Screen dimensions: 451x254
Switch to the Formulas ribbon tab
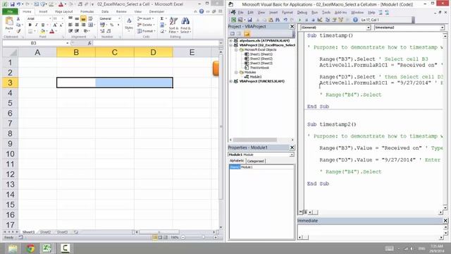(x=87, y=11)
